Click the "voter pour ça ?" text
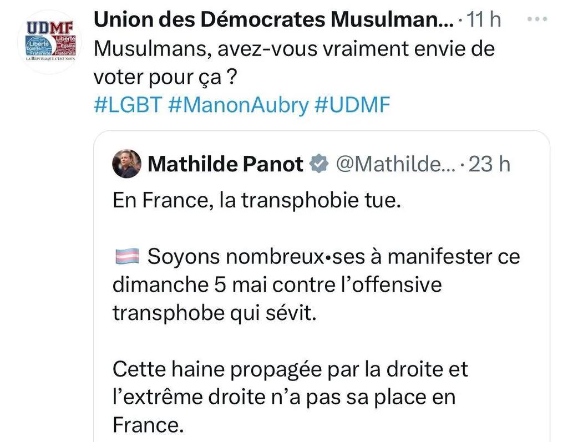 click(165, 77)
